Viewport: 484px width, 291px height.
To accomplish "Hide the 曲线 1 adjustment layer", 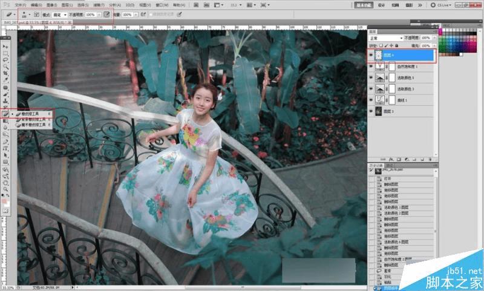I will point(371,100).
